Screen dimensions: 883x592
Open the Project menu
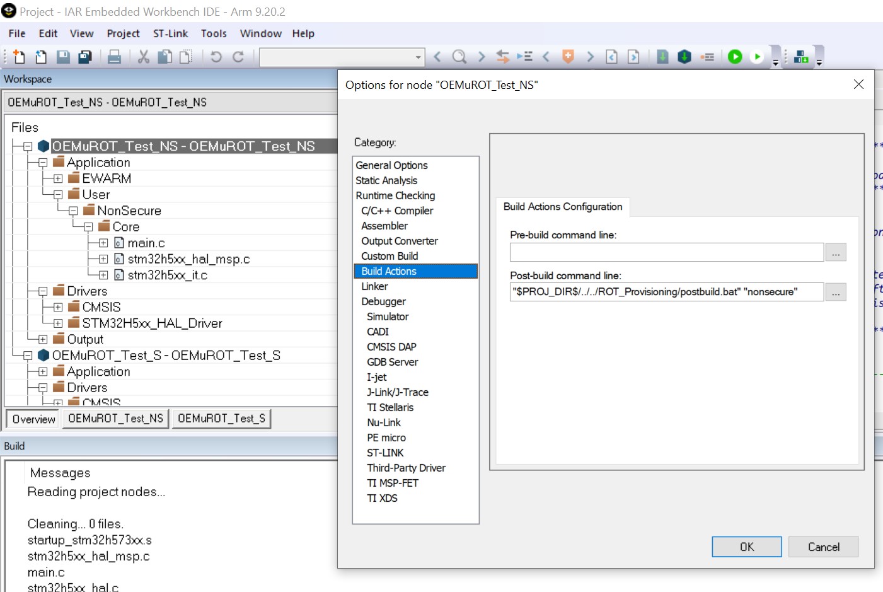click(123, 33)
